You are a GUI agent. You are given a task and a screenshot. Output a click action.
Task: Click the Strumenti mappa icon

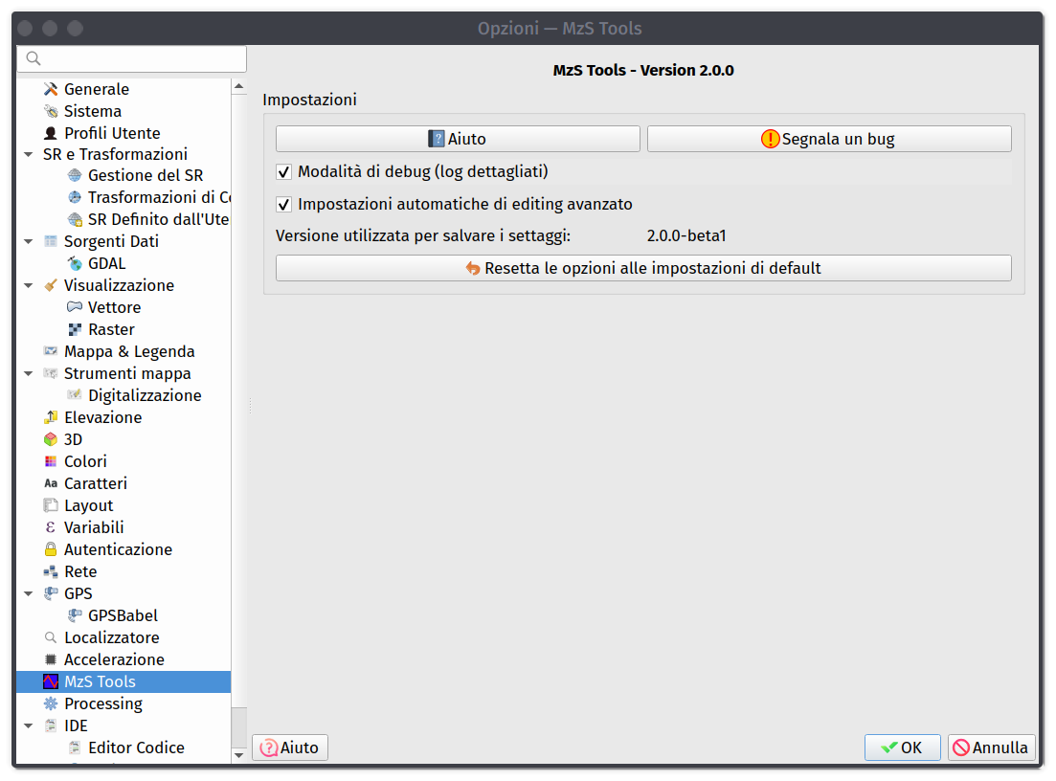pyautogui.click(x=51, y=373)
